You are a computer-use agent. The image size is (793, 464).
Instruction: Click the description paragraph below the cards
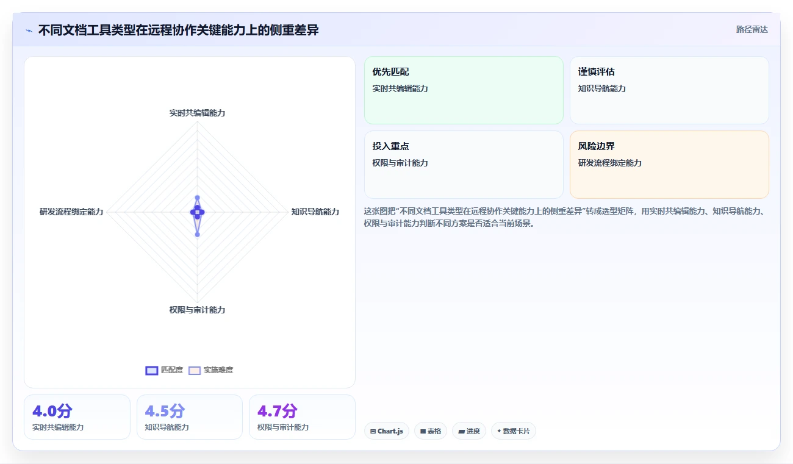(x=564, y=217)
